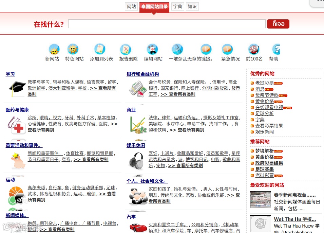This screenshot has height=233, width=324.
Task: Click the headphones entertainment icon
Action: [136, 161]
